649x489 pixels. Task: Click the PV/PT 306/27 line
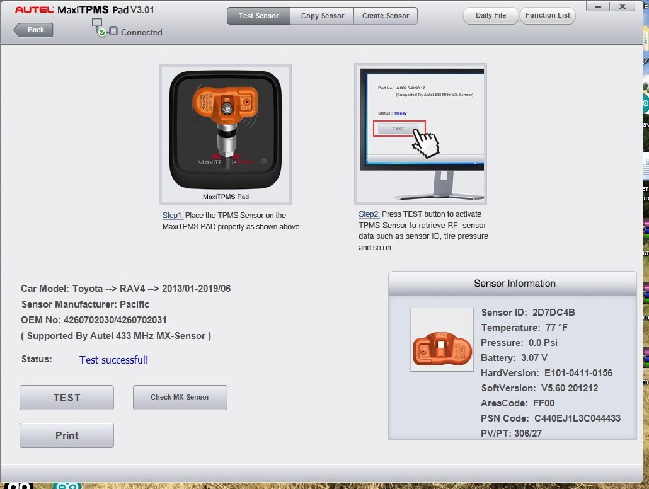(511, 434)
